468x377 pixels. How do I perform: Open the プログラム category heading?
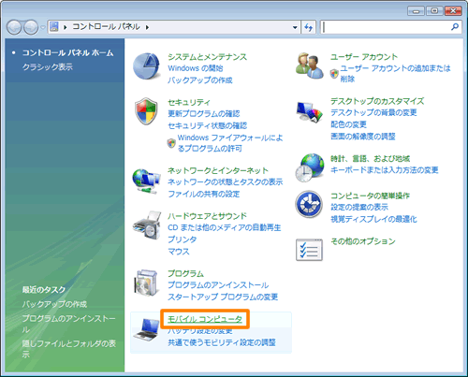pyautogui.click(x=185, y=273)
